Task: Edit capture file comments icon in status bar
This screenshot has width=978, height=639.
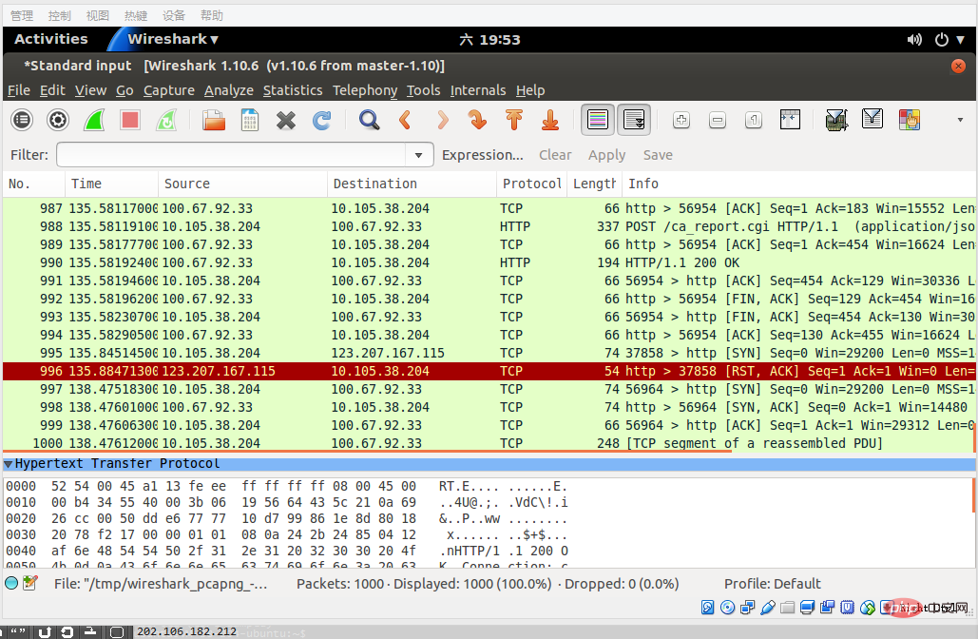Action: [x=30, y=584]
